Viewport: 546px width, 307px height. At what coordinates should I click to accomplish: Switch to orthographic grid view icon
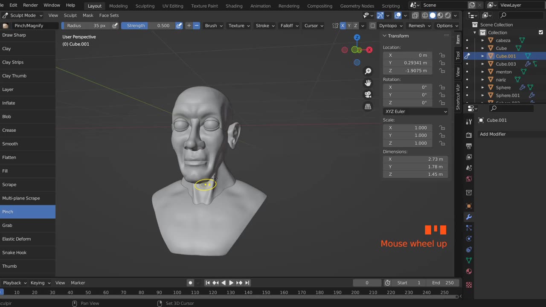(368, 107)
